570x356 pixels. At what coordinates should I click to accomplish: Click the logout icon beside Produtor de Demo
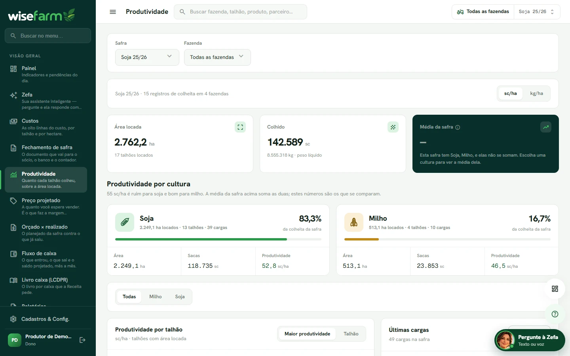82,340
